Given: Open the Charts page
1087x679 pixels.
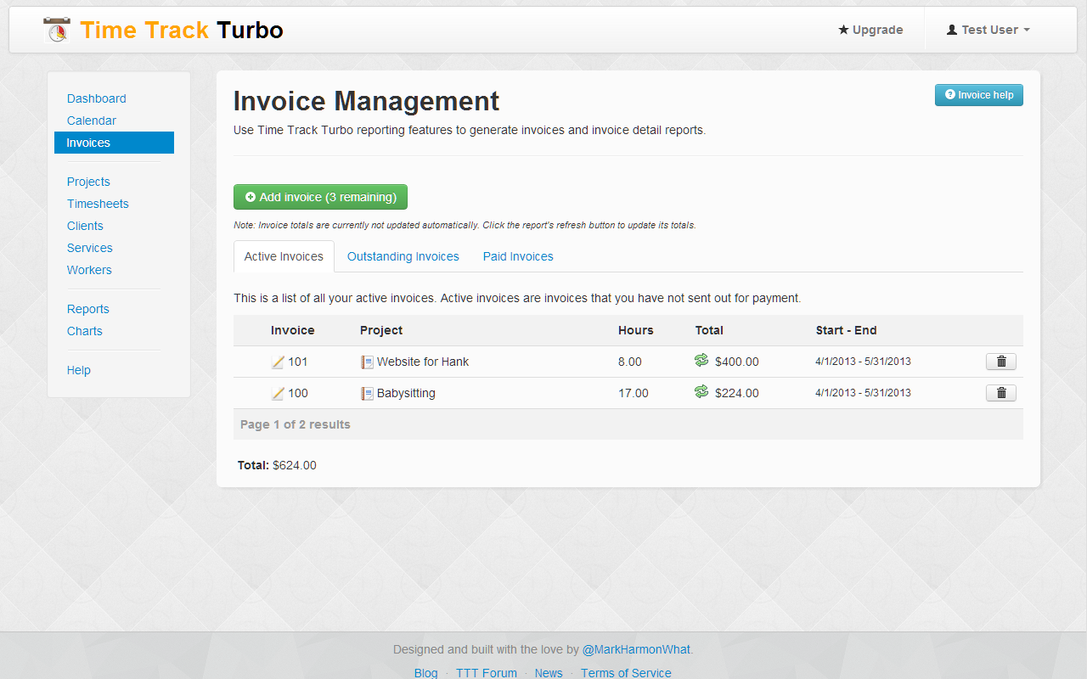Looking at the screenshot, I should [x=84, y=331].
